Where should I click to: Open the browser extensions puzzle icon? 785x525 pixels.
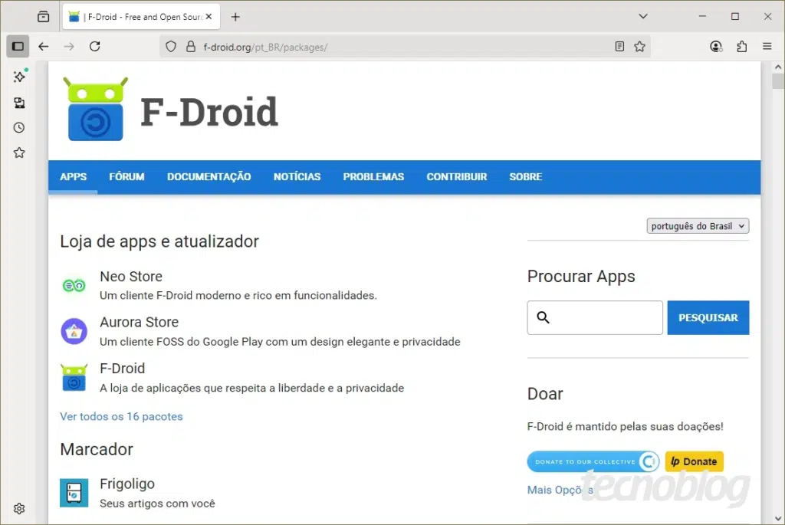pos(741,46)
